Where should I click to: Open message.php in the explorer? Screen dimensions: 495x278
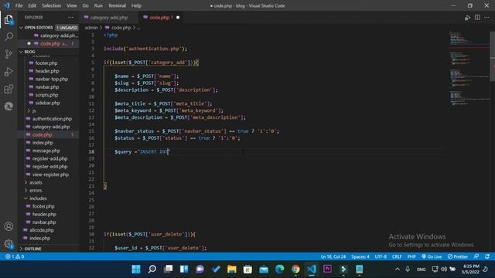tap(46, 151)
